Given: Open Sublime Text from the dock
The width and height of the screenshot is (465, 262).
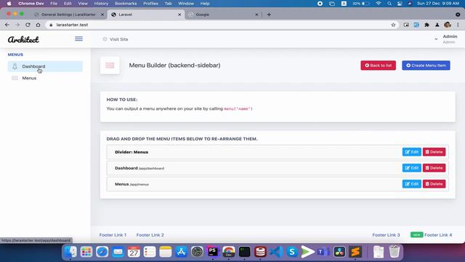Looking at the screenshot, I should point(355,252).
